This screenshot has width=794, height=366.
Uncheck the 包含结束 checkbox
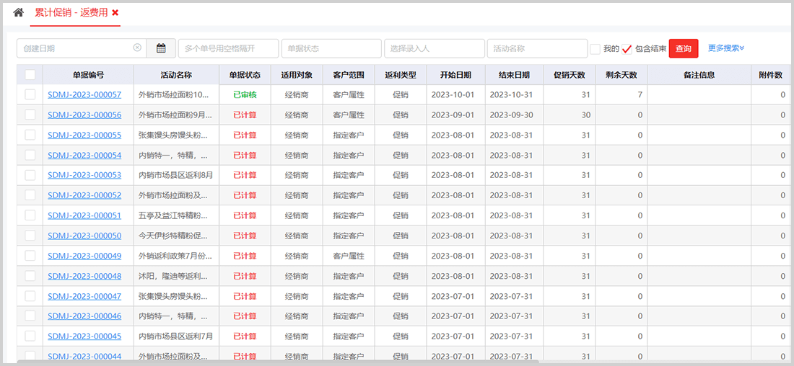(627, 49)
